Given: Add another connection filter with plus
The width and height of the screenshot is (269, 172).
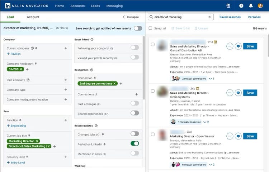Looking at the screenshot, I should (x=121, y=84).
